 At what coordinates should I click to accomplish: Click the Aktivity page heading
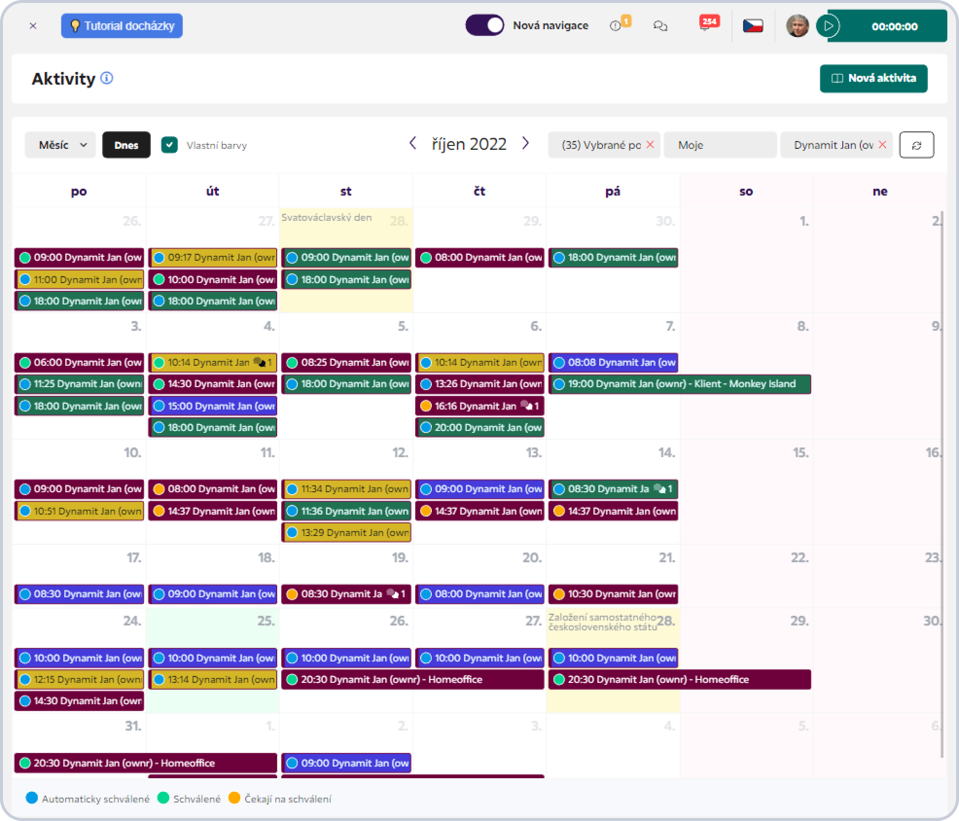point(63,79)
